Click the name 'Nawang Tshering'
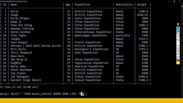The height and width of the screenshot is (103, 183). coord(22,29)
